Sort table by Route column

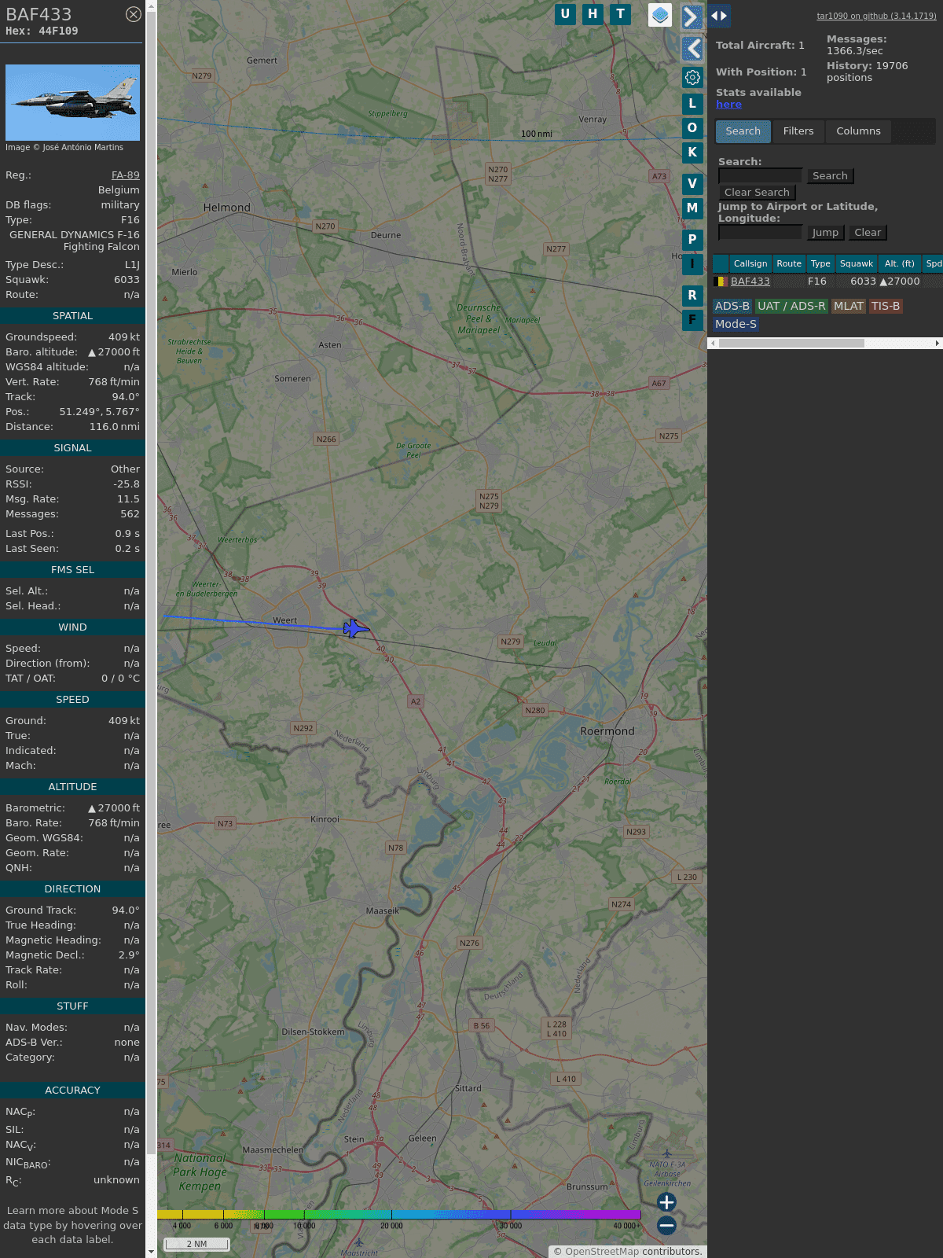789,264
